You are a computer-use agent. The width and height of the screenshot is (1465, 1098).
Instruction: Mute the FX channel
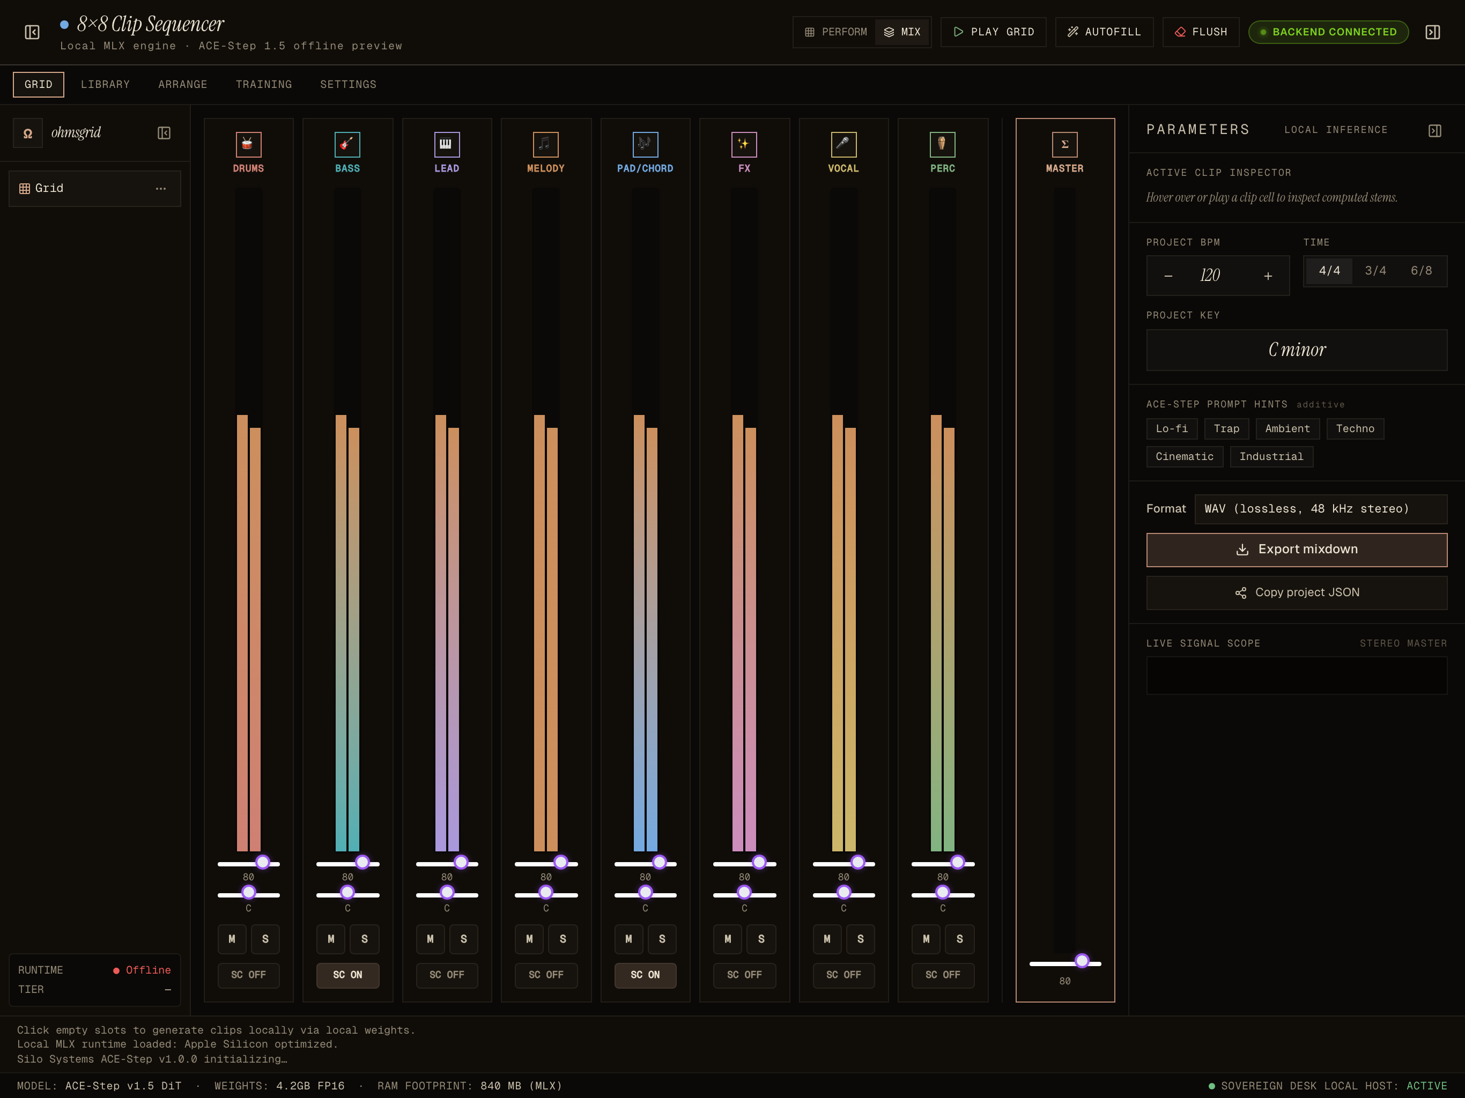[727, 939]
